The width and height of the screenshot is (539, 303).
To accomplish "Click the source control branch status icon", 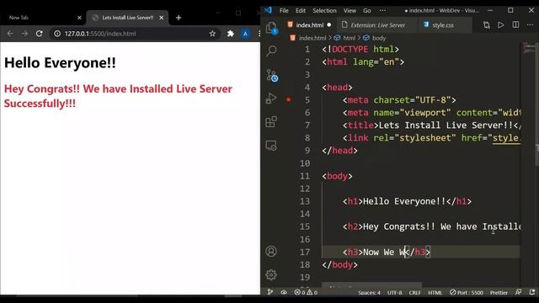I will 270,292.
